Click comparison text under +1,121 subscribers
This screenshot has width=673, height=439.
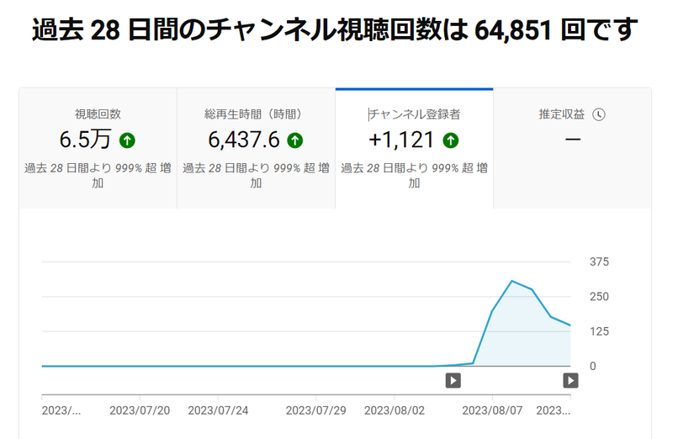click(x=414, y=175)
